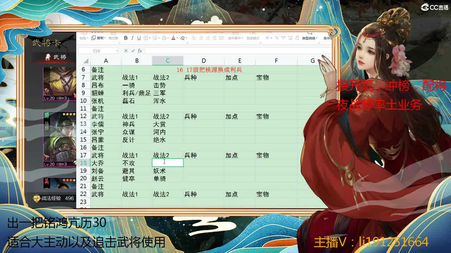This screenshot has height=253, width=451.
Task: Click the distributed alignment icon
Action: [221, 38]
